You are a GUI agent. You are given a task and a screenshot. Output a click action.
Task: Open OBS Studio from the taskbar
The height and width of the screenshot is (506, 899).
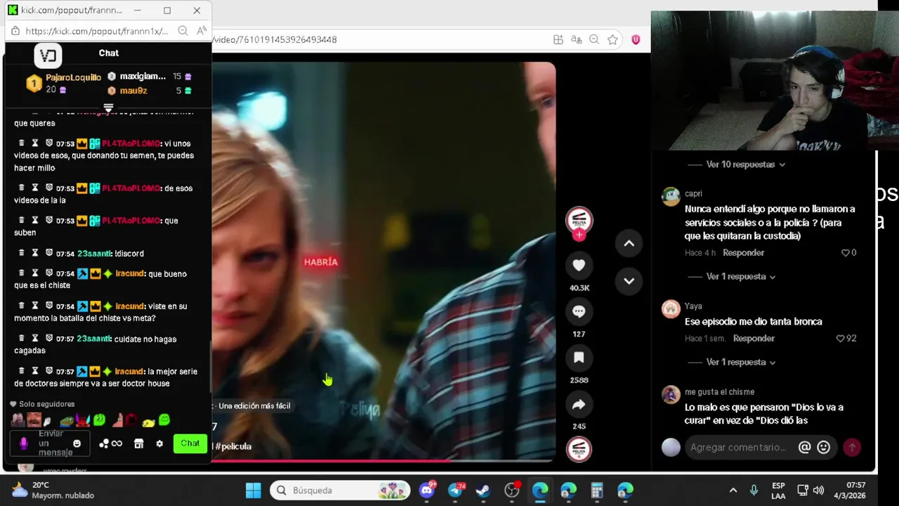(512, 491)
